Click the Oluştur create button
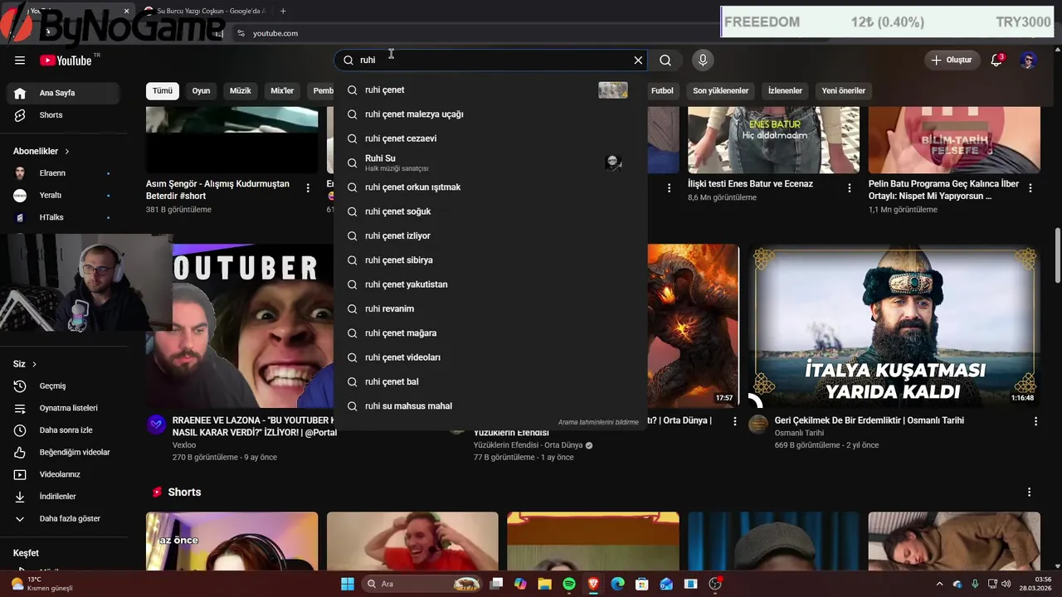The width and height of the screenshot is (1062, 597). 952,60
